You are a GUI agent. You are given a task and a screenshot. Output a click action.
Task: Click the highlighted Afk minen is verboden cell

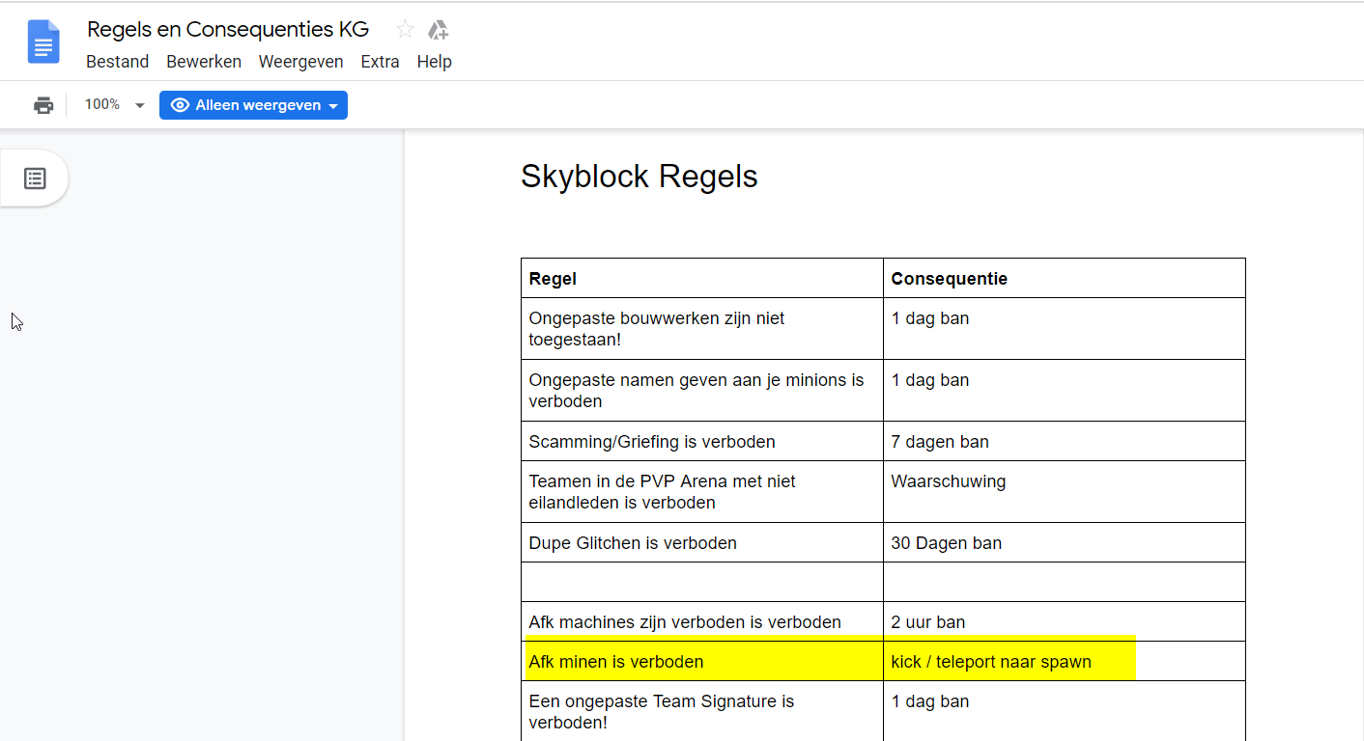[616, 662]
